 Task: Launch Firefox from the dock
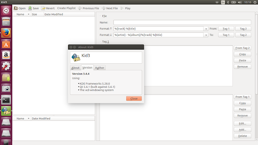pyautogui.click(x=6, y=33)
